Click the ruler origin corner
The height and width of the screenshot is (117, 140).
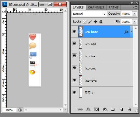pyautogui.click(x=4, y=10)
